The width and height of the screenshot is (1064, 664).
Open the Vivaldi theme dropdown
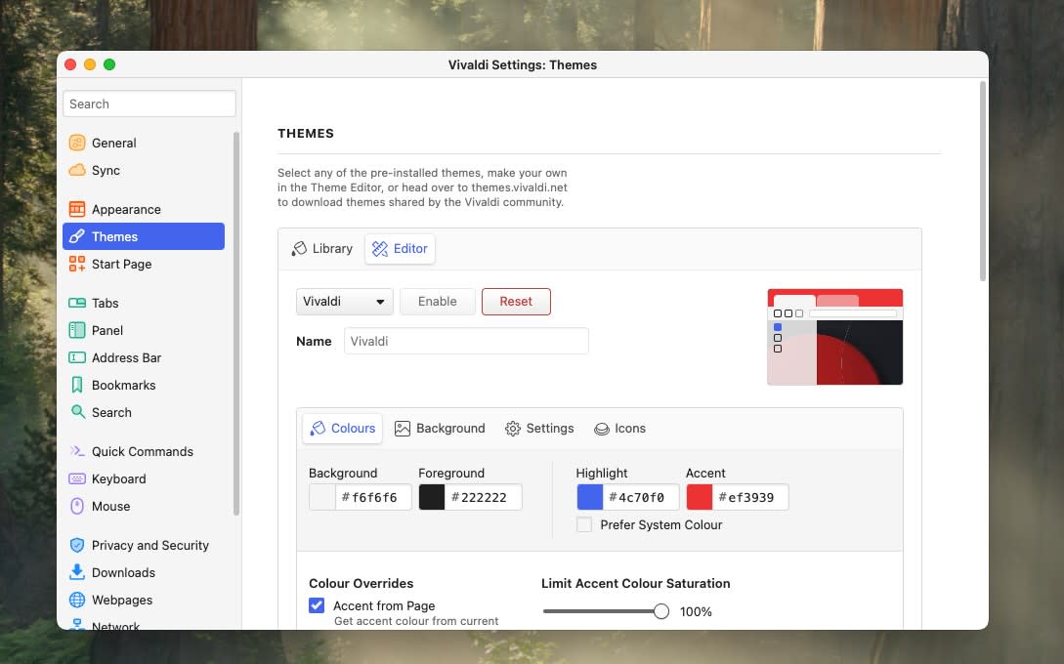(344, 302)
